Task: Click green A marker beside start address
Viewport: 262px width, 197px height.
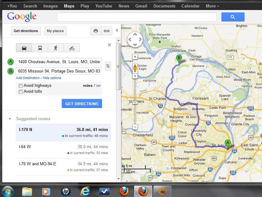Action: (11, 62)
